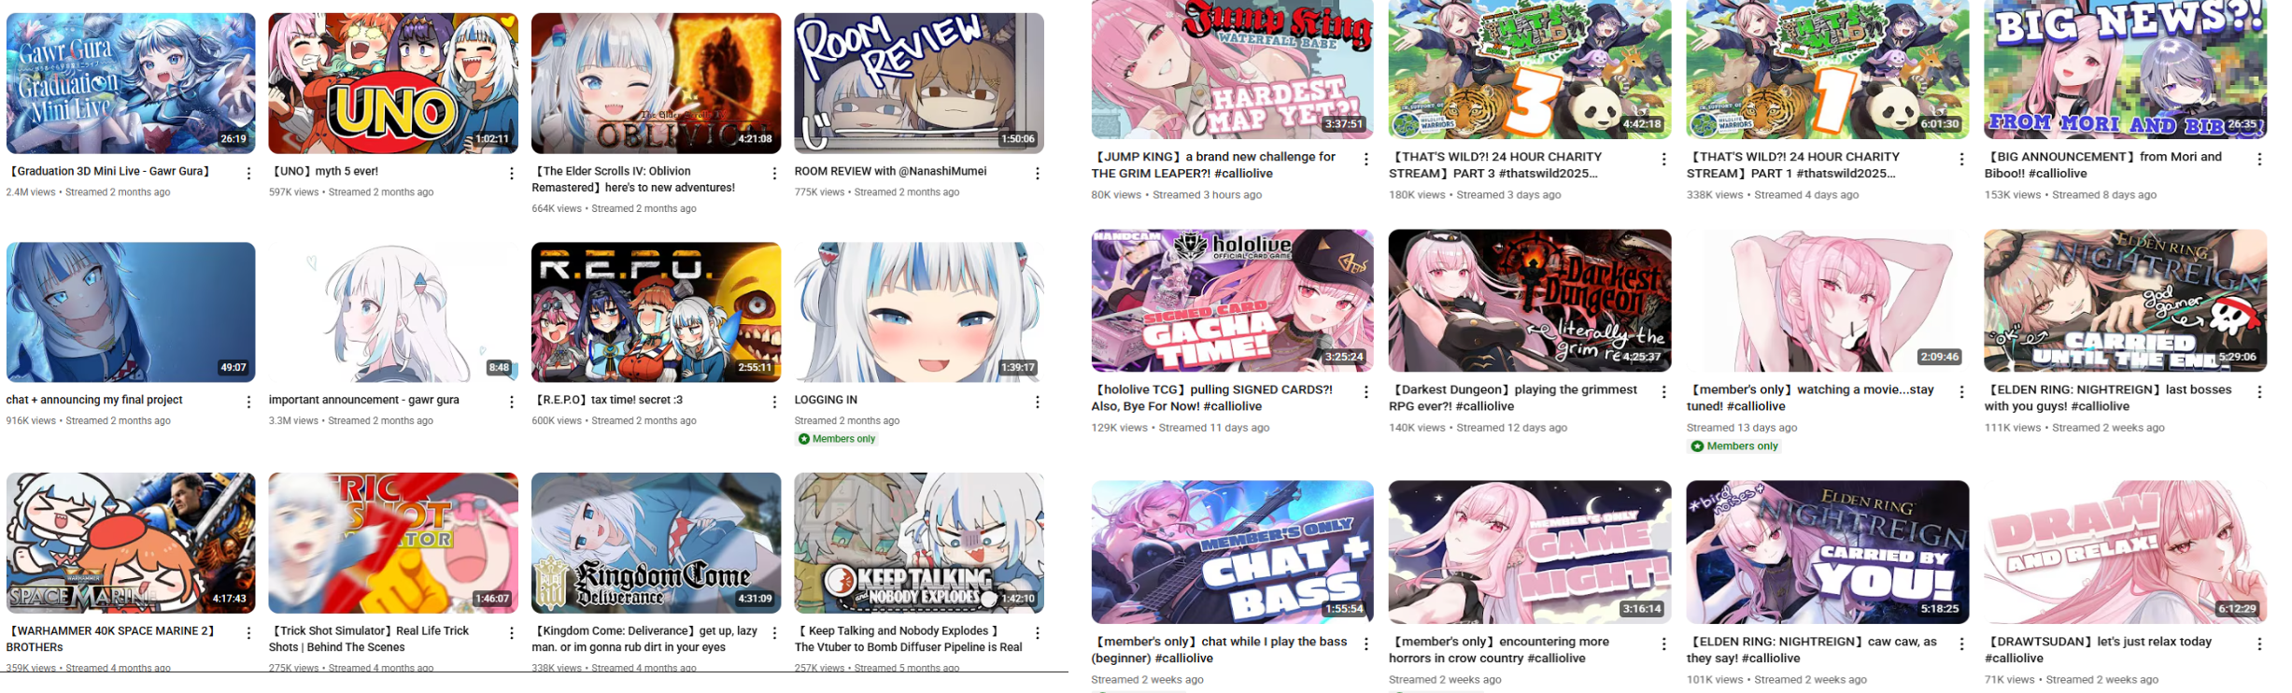Image resolution: width=2292 pixels, height=693 pixels.
Task: Open chat + announcing my final project title
Action: point(94,400)
